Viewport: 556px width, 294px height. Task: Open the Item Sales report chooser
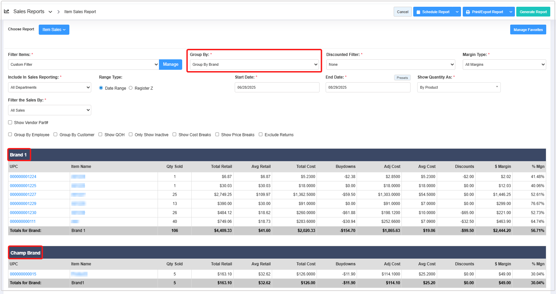(x=54, y=30)
